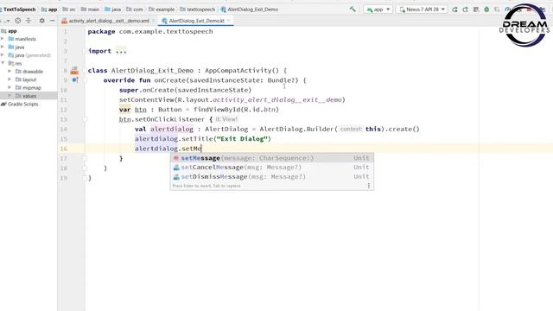Click AlertDialog_Exit_Demo breadcrumb
The width and height of the screenshot is (553, 311).
[x=250, y=10]
